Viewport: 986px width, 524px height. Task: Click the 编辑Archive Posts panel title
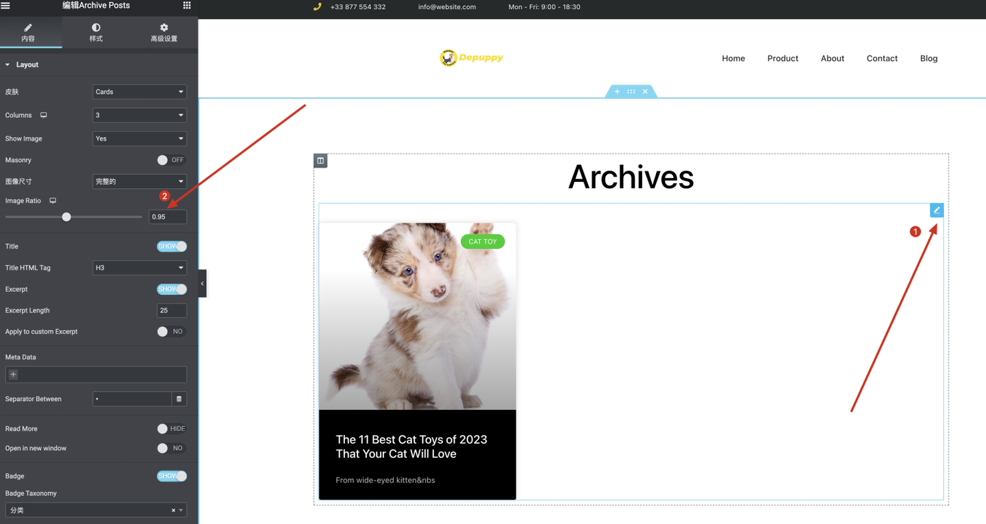96,5
